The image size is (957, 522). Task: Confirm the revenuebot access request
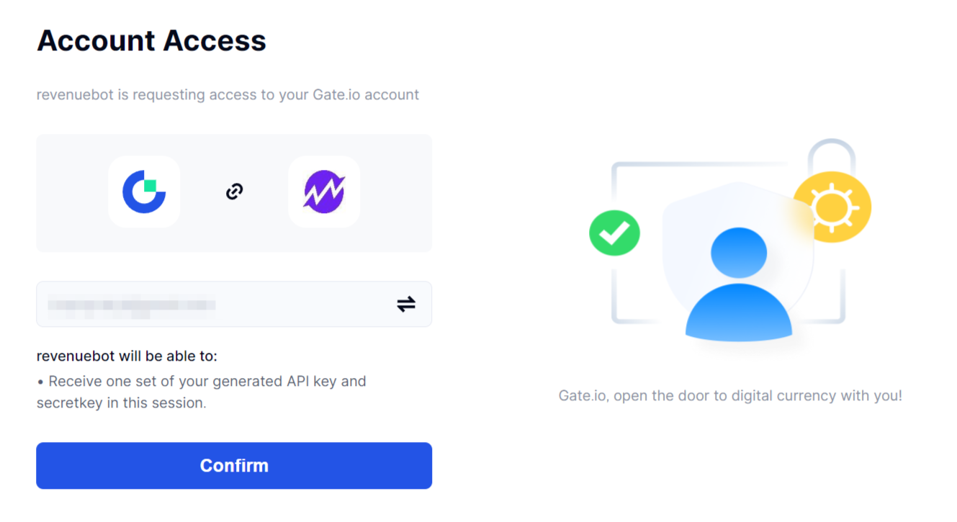234,466
